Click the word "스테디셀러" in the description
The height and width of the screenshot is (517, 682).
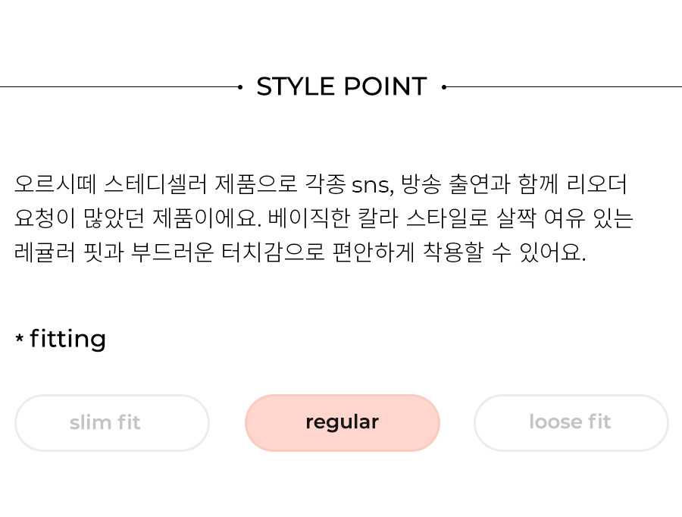155,183
